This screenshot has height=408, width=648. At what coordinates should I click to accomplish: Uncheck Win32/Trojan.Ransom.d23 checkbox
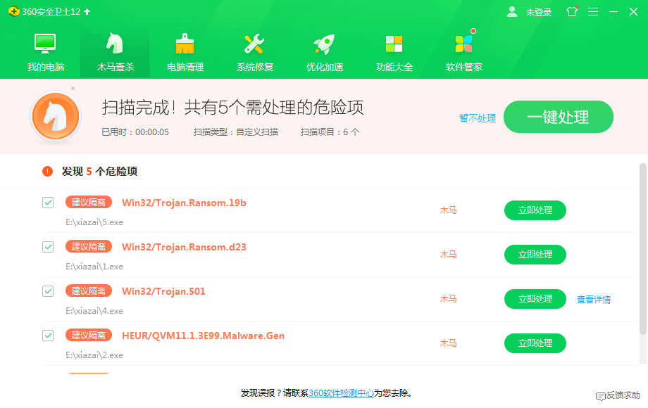pos(48,247)
